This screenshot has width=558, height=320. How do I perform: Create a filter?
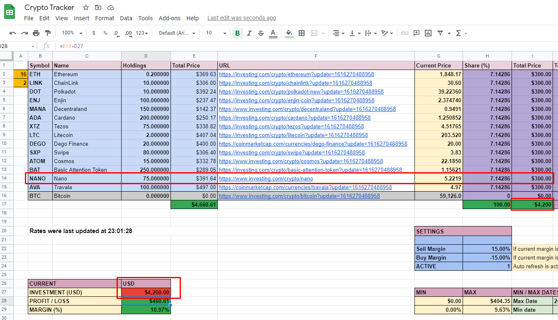pos(440,33)
